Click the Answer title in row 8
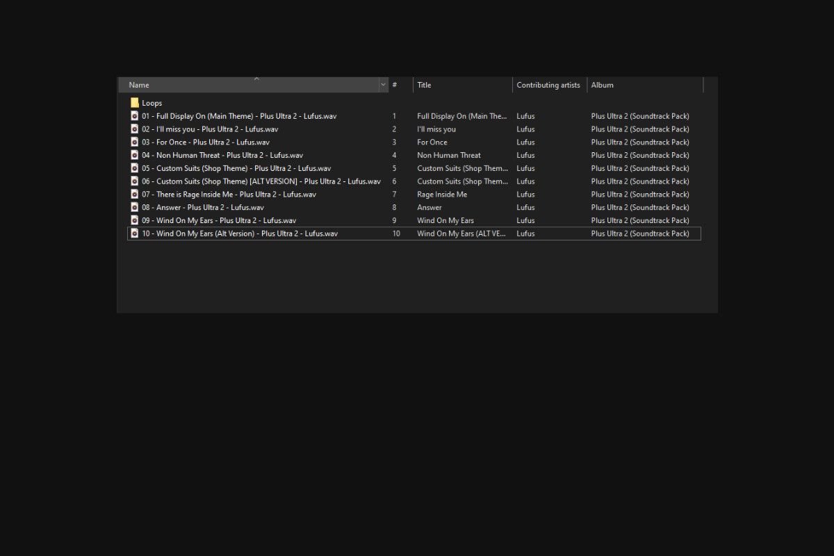The height and width of the screenshot is (556, 834). coord(430,207)
